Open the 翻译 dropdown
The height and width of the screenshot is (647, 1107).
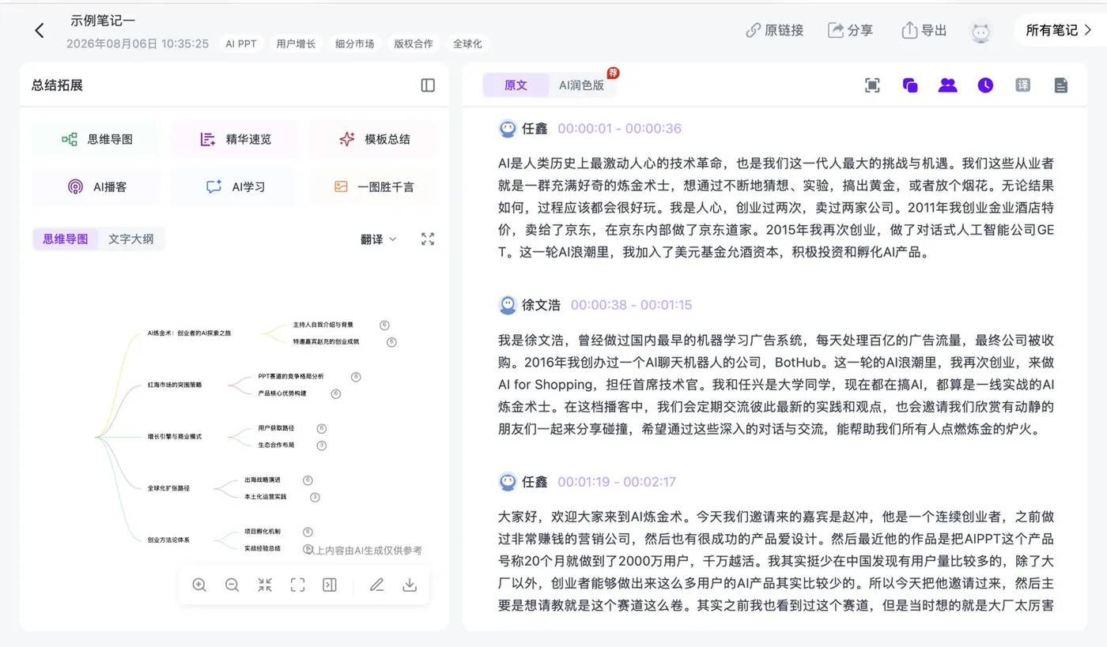379,239
